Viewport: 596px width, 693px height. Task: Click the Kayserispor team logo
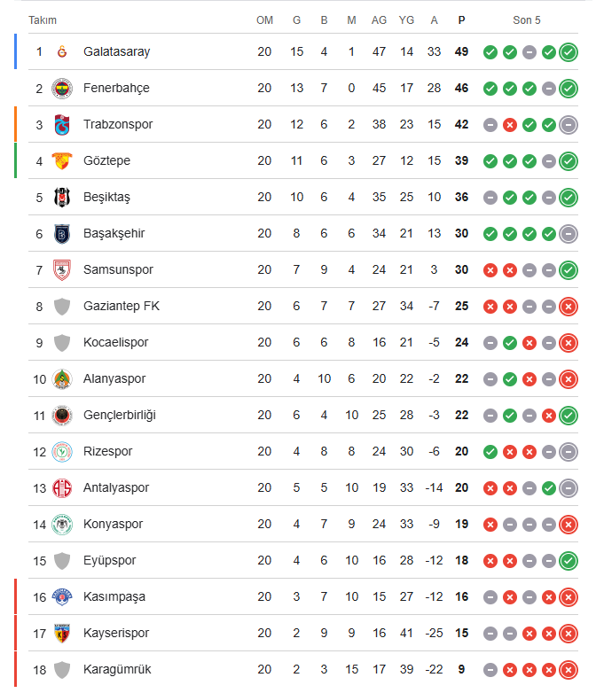coord(62,634)
